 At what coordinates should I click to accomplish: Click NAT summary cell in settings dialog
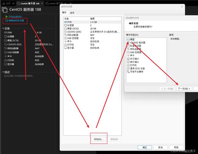(x=92, y=35)
